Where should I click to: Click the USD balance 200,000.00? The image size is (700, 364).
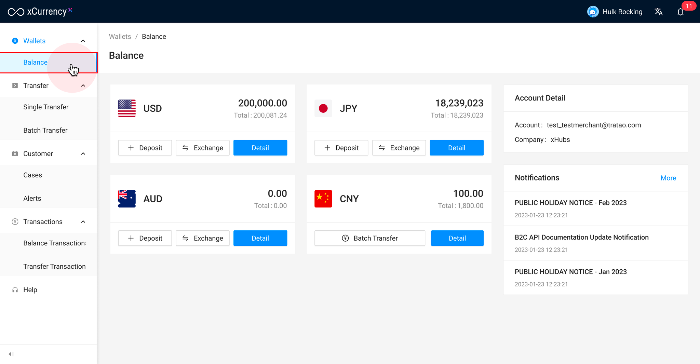262,103
